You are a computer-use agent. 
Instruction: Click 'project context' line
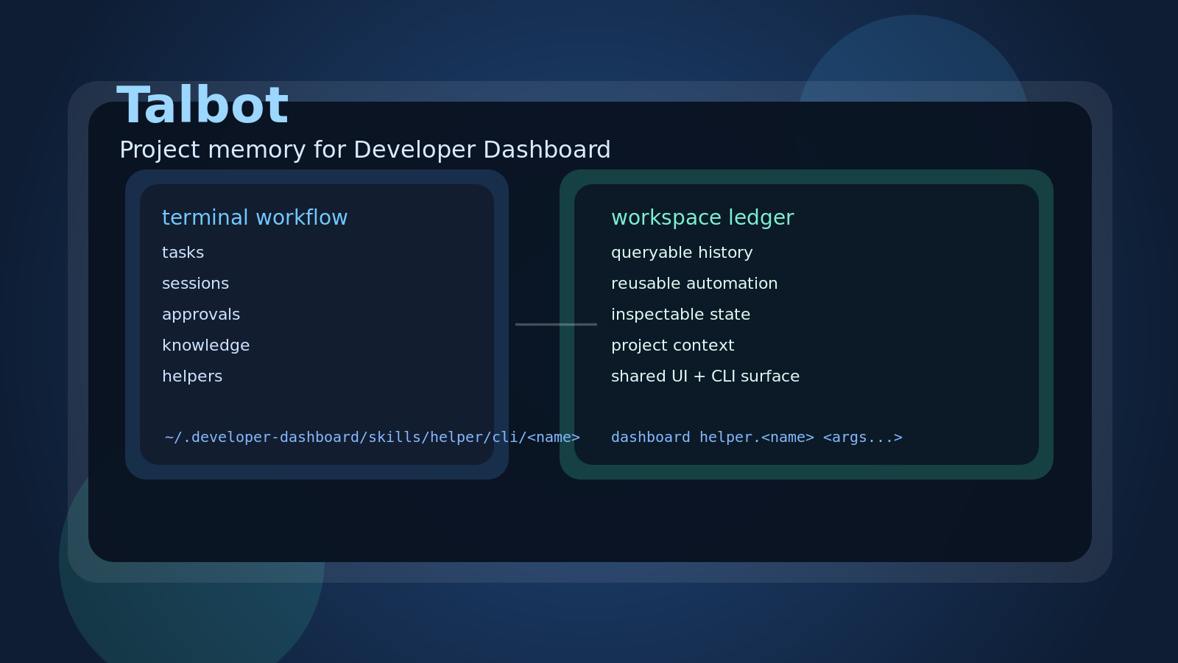tap(672, 345)
